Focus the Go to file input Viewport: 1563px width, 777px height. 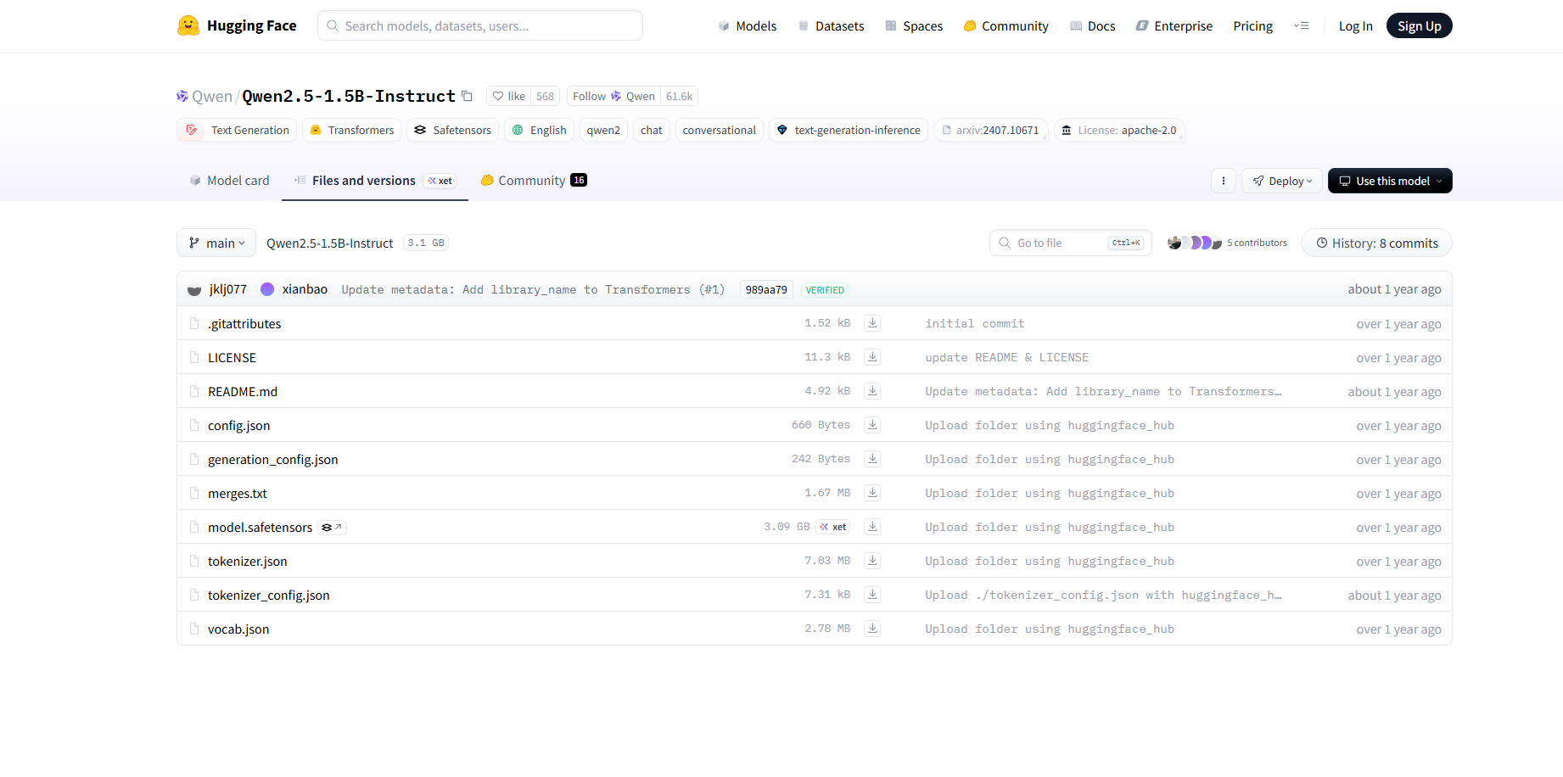click(1070, 243)
